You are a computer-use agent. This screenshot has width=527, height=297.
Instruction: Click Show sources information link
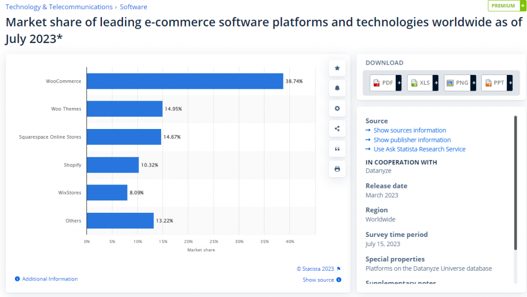tap(410, 130)
